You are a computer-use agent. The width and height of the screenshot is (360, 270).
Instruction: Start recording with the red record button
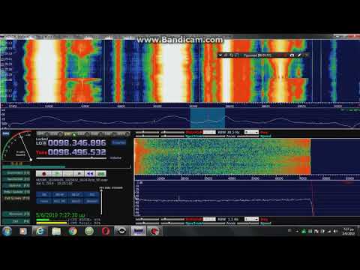coord(43,173)
